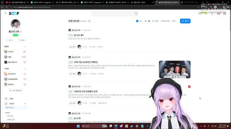Open the 울산큰고래 profile picture
Image resolution: width=231 pixels, height=129 pixels.
click(16, 24)
